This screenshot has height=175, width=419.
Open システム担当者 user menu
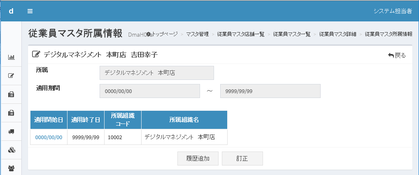393,11
